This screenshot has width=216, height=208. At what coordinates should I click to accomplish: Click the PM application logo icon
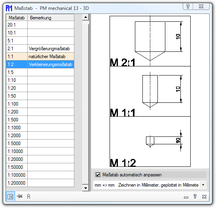tap(9, 8)
